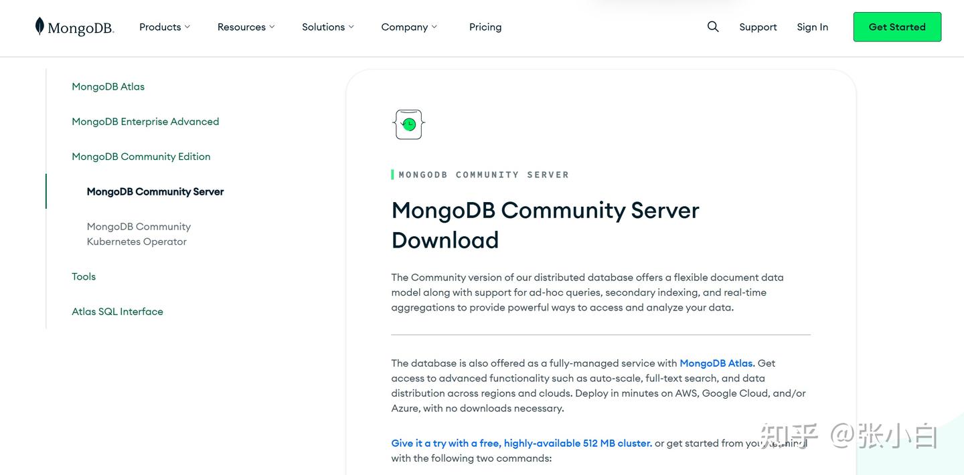Open Tools in the sidebar
Screen dimensions: 964x475
(84, 276)
